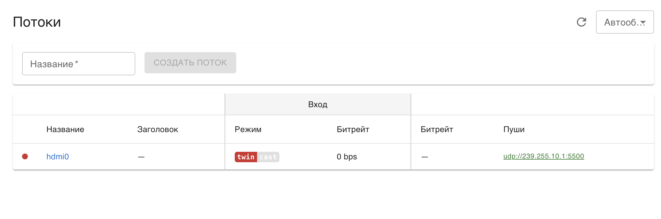
Task: Click the Вход section header
Action: click(318, 104)
